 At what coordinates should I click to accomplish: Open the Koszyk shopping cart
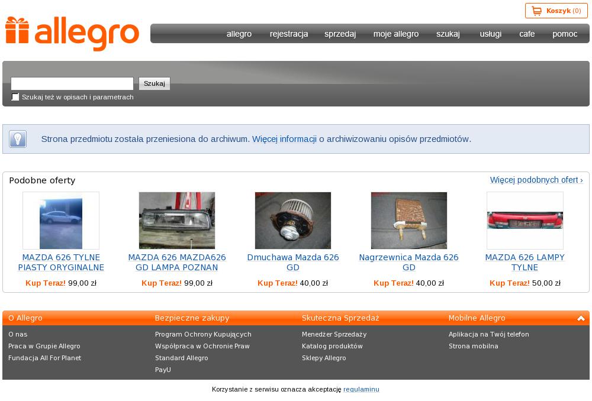[556, 11]
